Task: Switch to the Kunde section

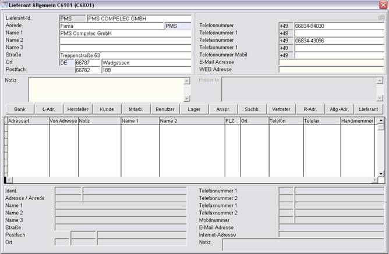Action: point(107,109)
